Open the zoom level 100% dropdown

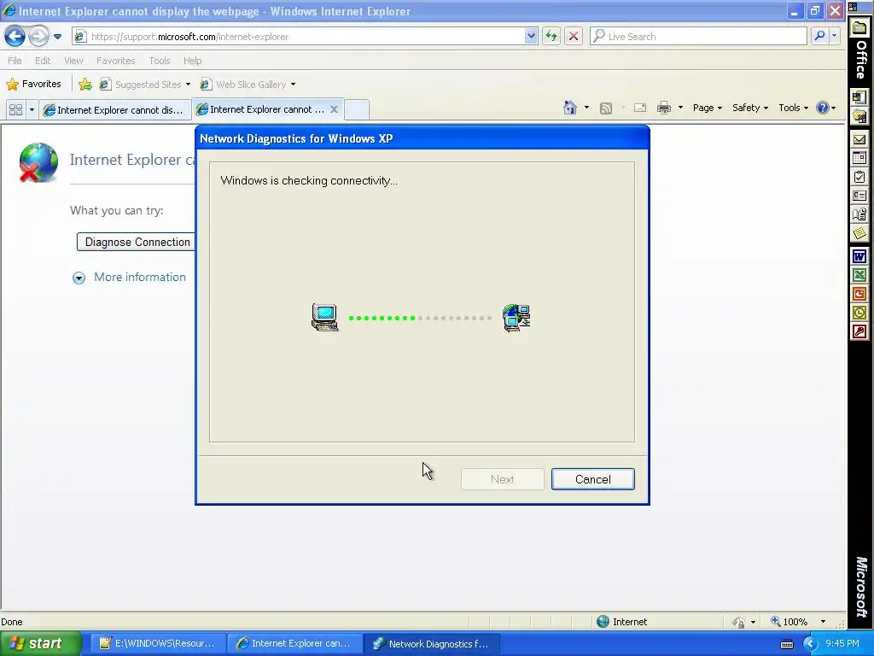823,622
